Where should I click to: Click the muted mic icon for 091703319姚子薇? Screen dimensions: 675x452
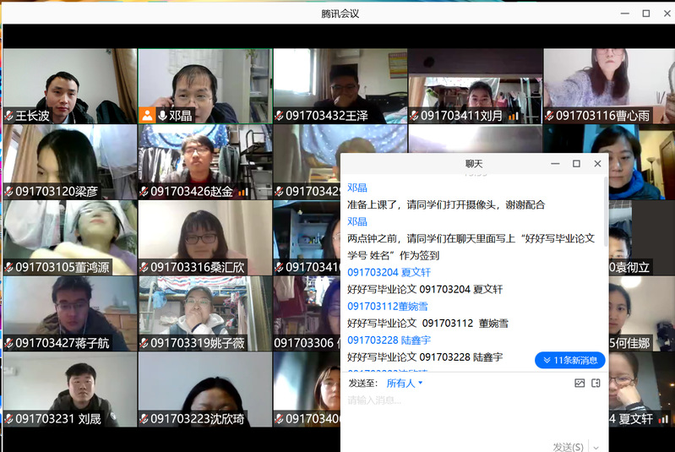(144, 343)
